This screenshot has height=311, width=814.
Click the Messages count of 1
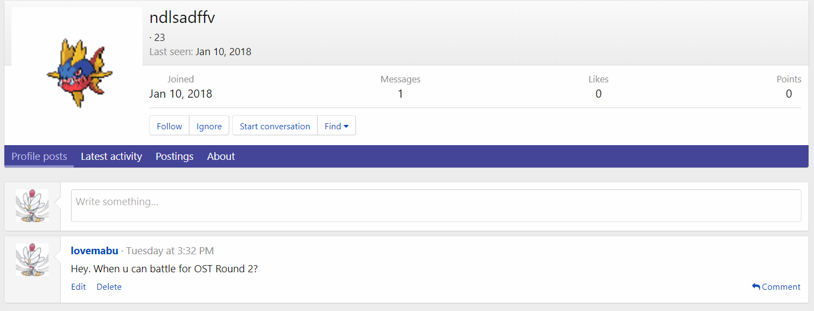(400, 94)
